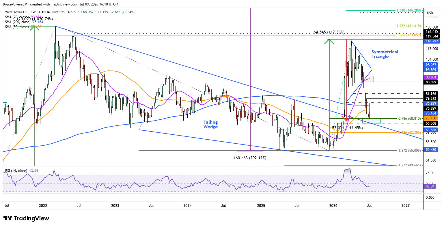Screen dimensions: 444x227
Task: Select the 64.545 (117.36%) measurement label
Action: click(329, 32)
